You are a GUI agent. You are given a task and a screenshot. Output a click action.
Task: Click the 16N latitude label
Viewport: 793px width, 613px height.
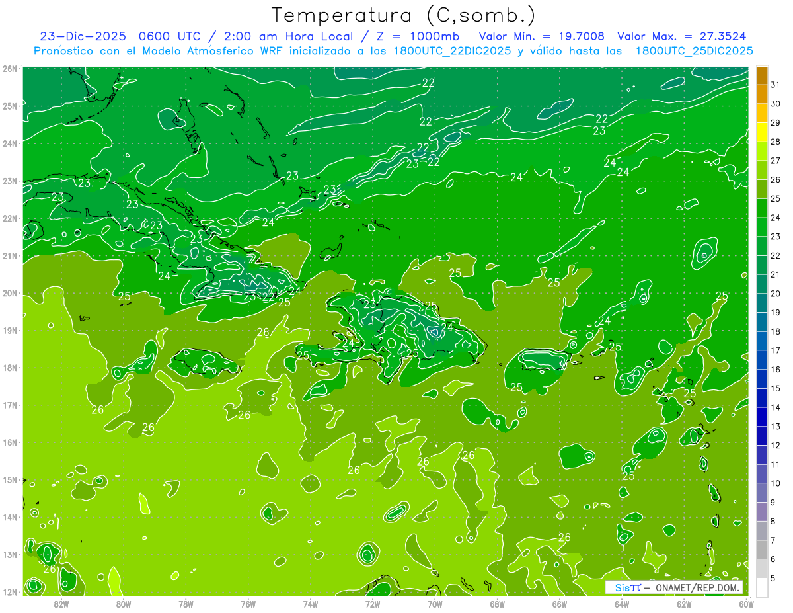(10, 442)
